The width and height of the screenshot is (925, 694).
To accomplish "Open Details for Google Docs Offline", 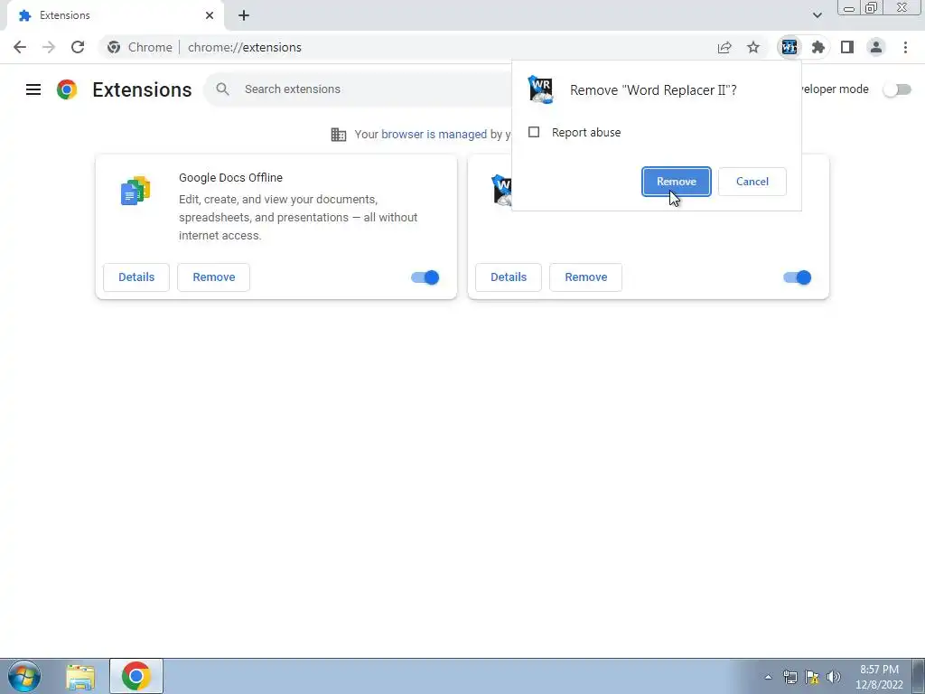I will click(136, 277).
